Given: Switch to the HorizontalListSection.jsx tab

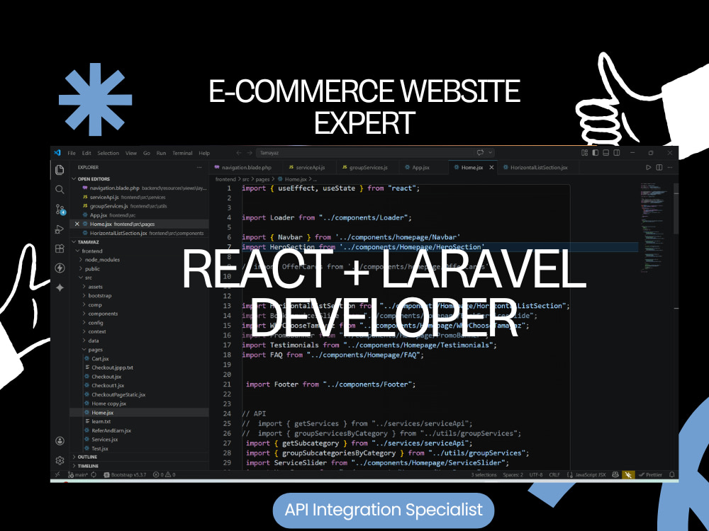Looking at the screenshot, I should (x=539, y=168).
